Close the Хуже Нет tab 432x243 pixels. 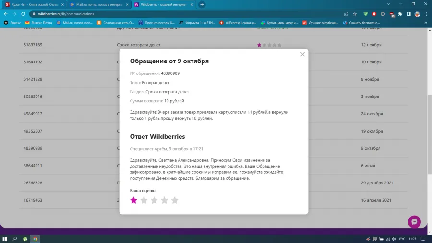(62, 5)
